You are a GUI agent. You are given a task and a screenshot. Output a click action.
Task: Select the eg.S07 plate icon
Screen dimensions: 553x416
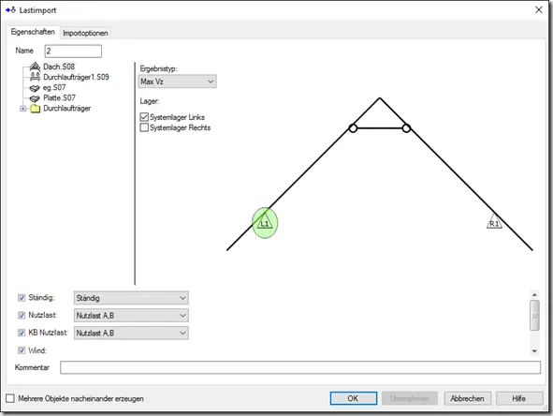(x=35, y=88)
